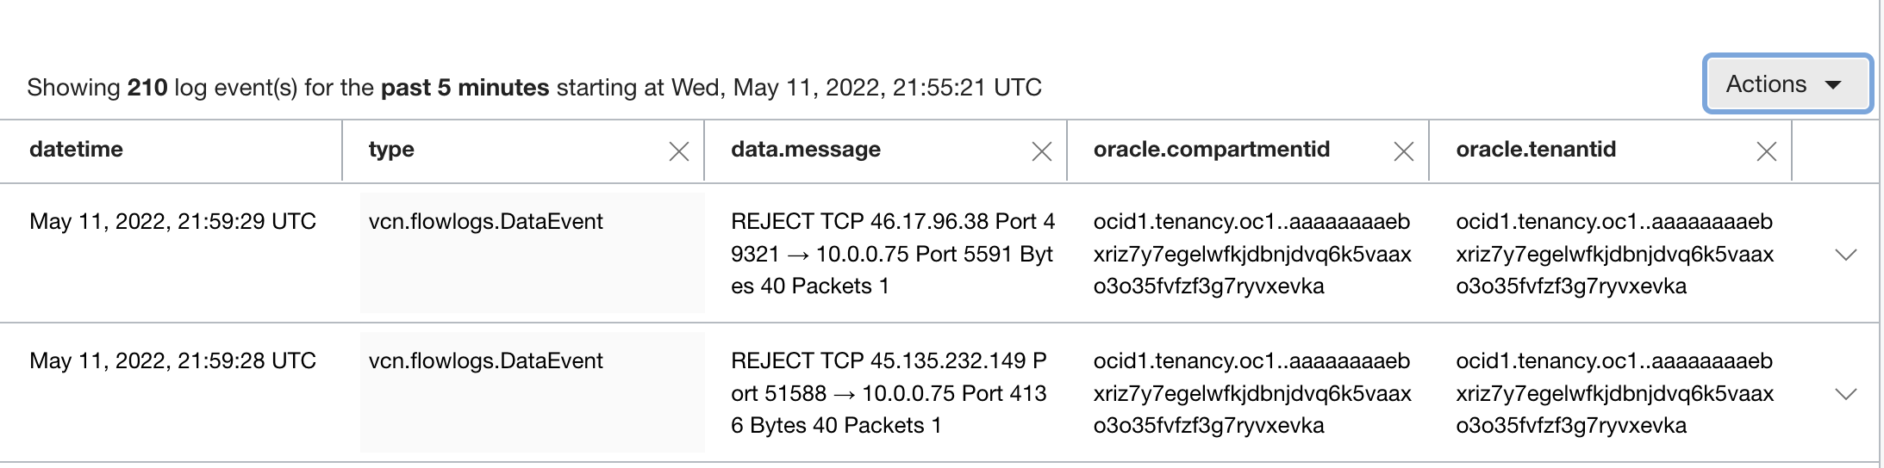
Task: Click the data.message column header label
Action: pos(805,150)
